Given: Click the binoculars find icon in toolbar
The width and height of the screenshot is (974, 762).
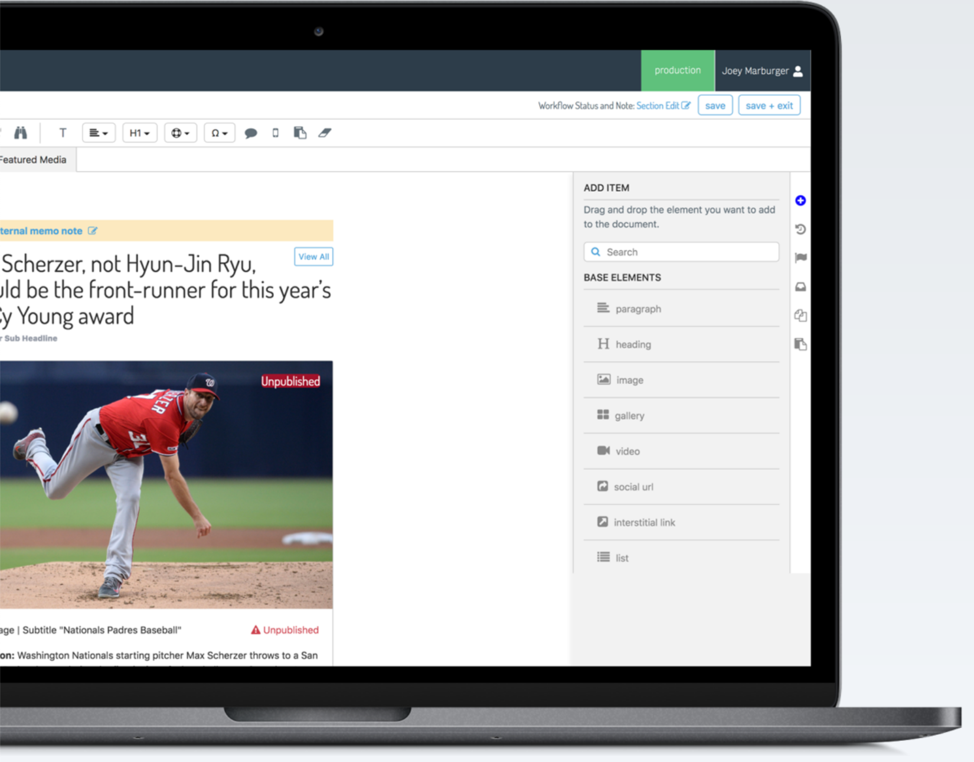Looking at the screenshot, I should (21, 133).
